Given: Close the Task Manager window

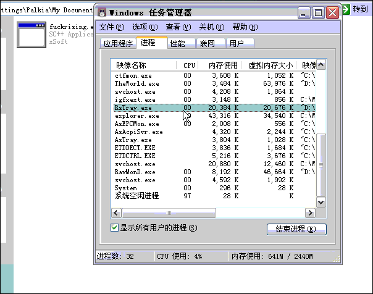Looking at the screenshot, I should [x=332, y=12].
